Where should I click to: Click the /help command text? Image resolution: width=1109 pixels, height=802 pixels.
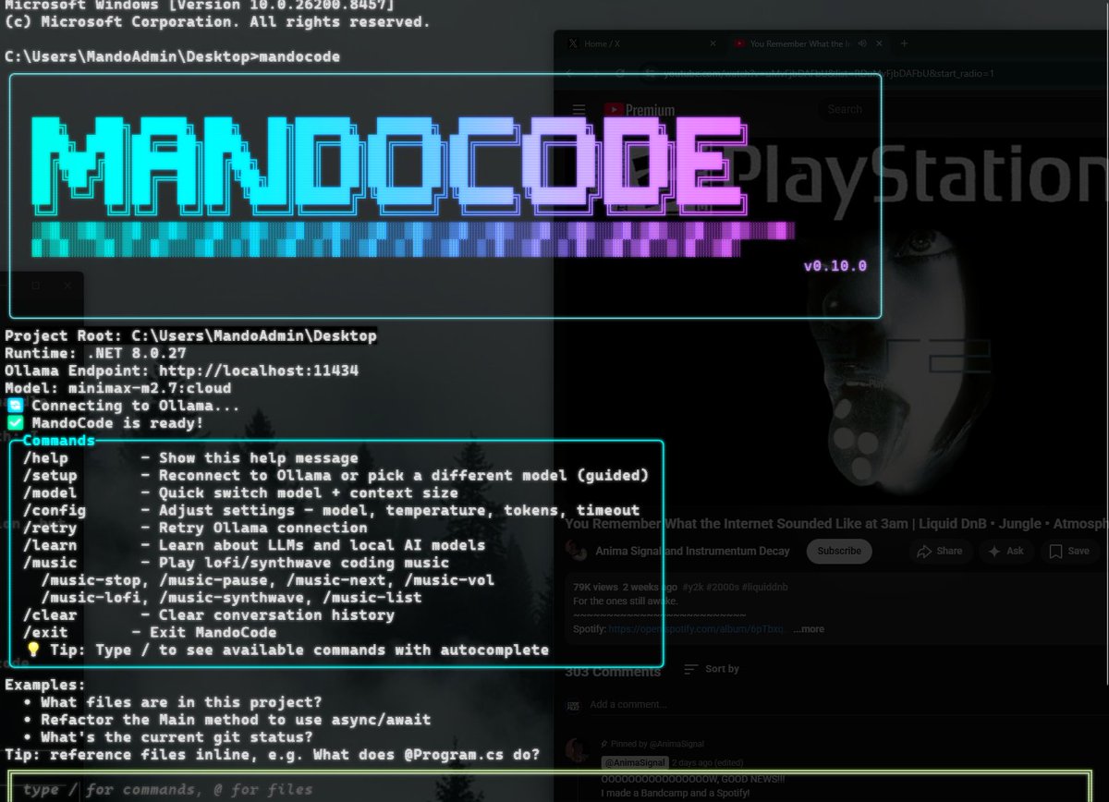pos(46,457)
